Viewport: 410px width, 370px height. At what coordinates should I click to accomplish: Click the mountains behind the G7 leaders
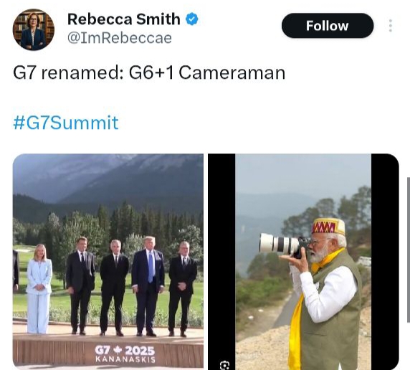[108, 178]
